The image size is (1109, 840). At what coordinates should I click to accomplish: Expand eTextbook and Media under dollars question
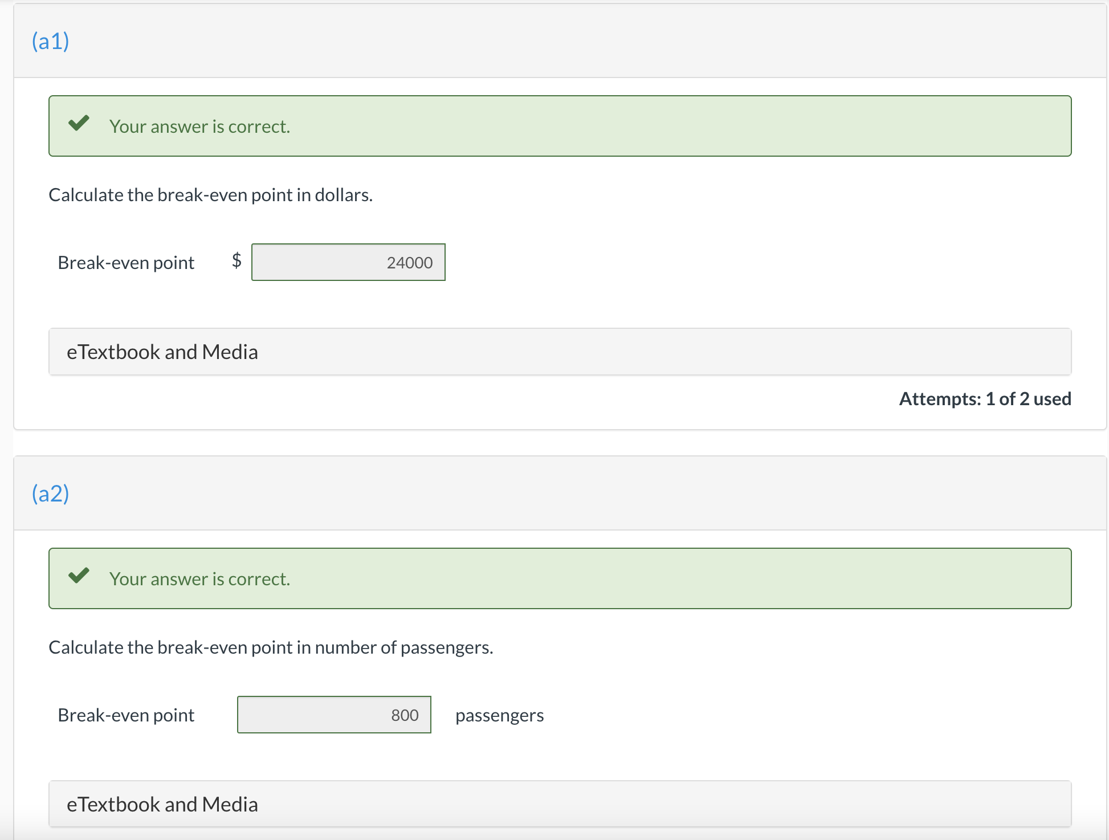(x=162, y=352)
